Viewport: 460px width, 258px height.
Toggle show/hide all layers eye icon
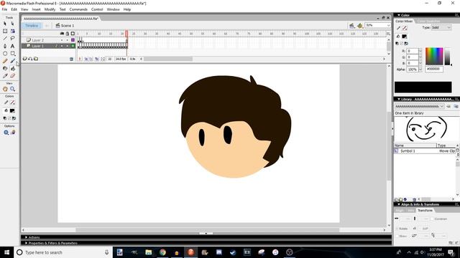point(62,34)
